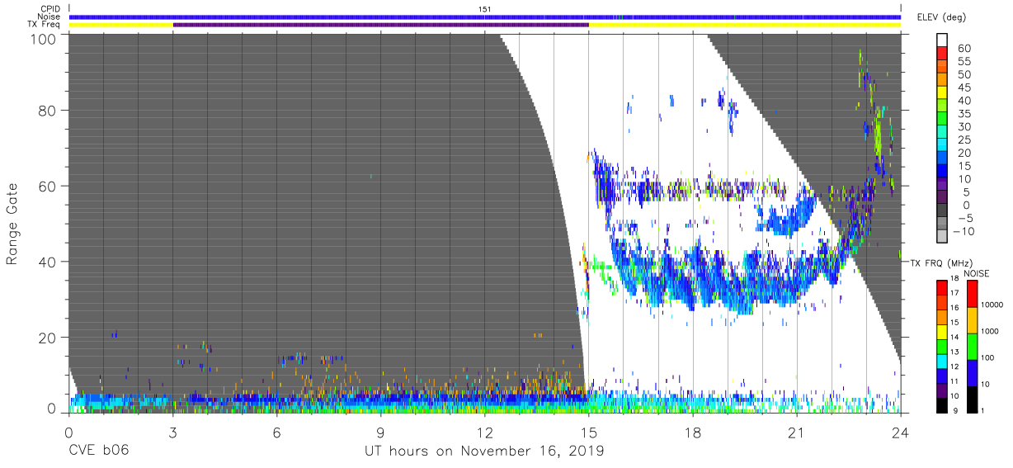This screenshot has width=1013, height=468.
Task: Select the yellow 40–45 ELEV colorbar segment
Action: 943,94
